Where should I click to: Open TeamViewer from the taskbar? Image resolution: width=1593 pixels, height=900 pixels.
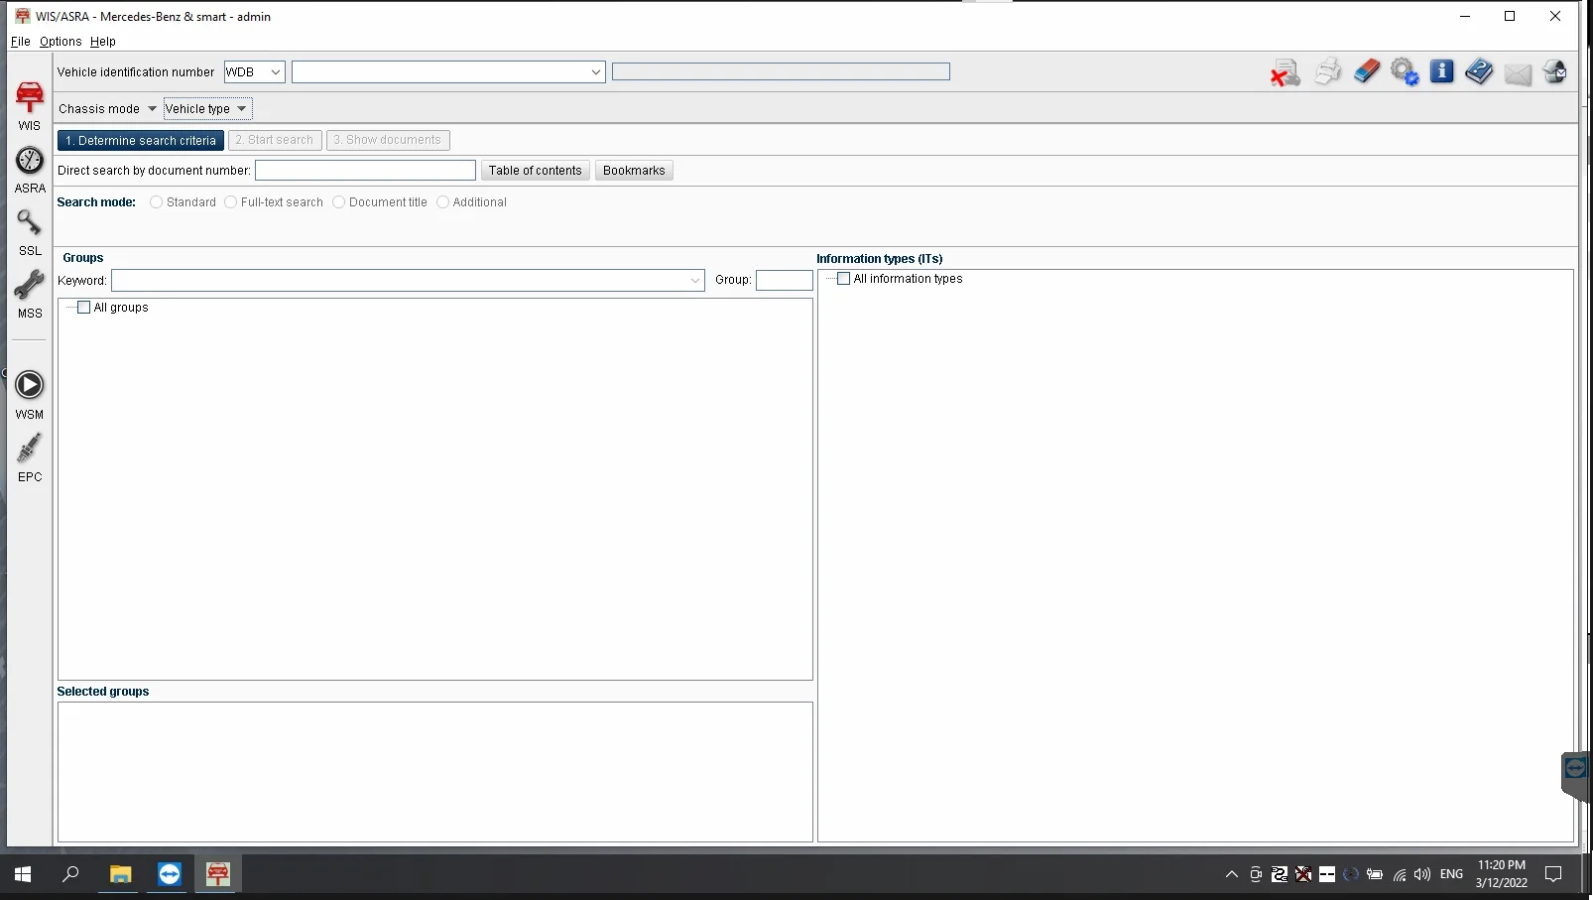(x=170, y=874)
